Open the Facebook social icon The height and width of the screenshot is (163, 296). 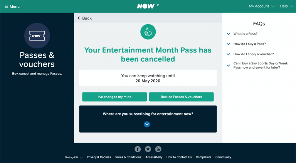pos(138,149)
